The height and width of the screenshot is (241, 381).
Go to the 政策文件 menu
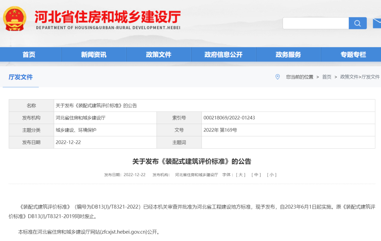(158, 55)
